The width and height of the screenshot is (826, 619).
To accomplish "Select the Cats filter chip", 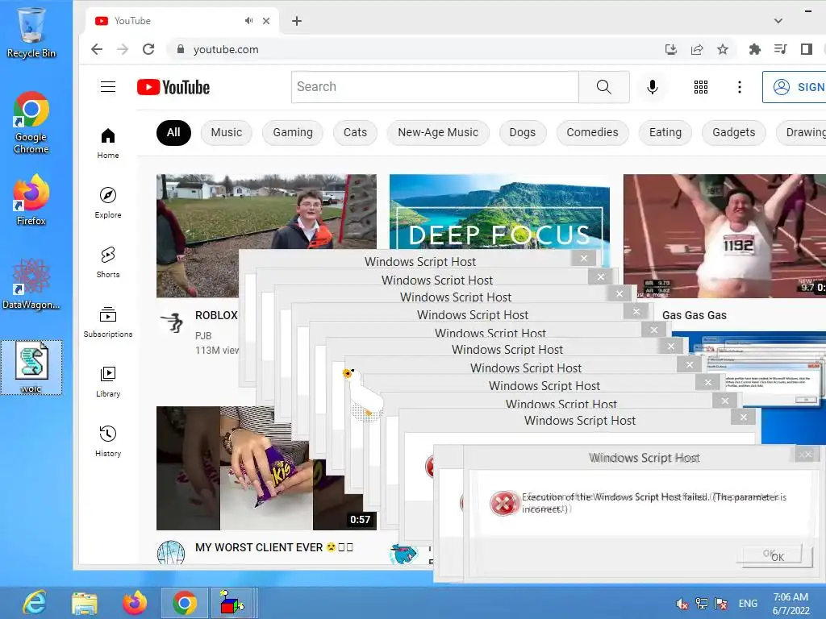I will tap(355, 133).
